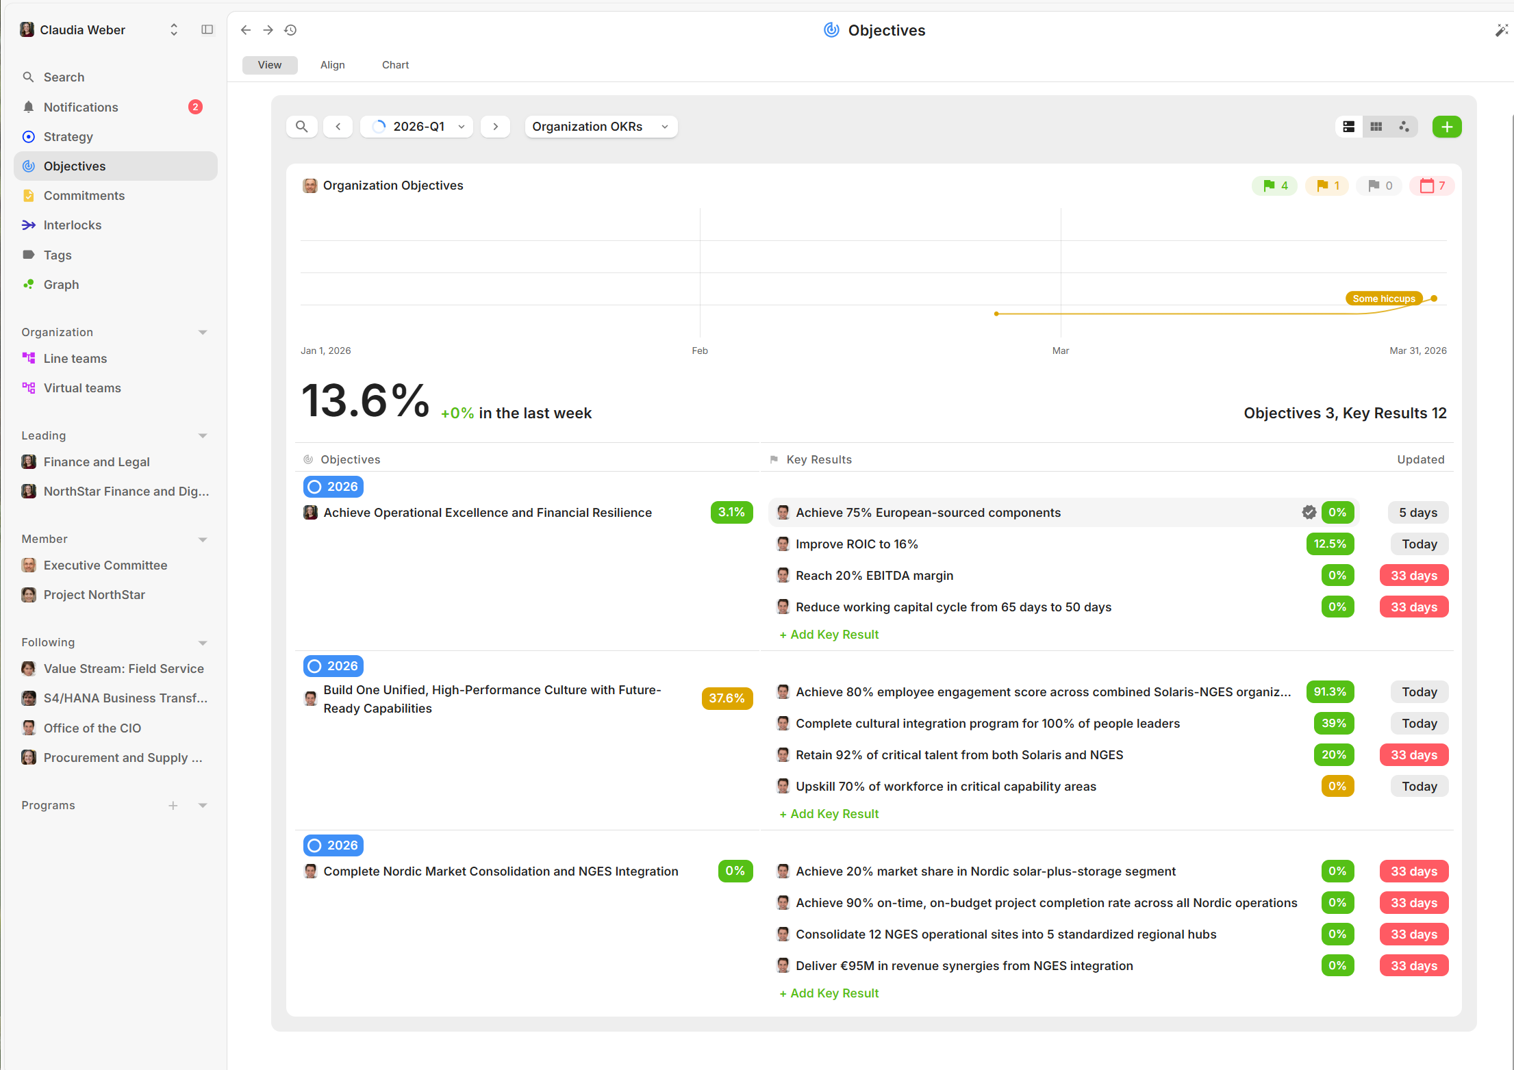
Task: Open Improve ROIC to 16% key result
Action: (x=856, y=544)
